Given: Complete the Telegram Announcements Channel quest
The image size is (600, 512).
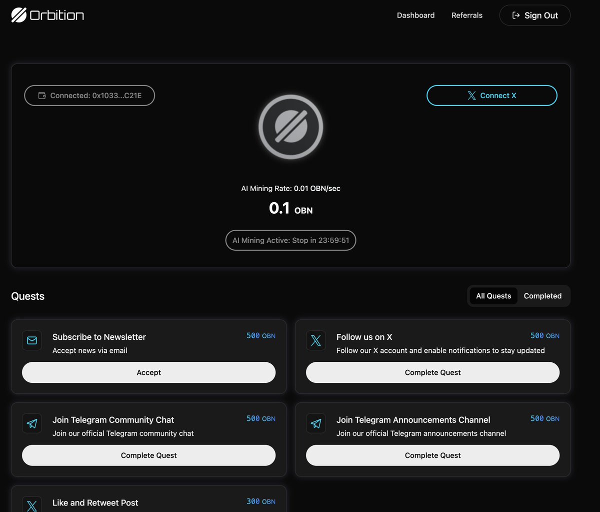Looking at the screenshot, I should coord(432,455).
